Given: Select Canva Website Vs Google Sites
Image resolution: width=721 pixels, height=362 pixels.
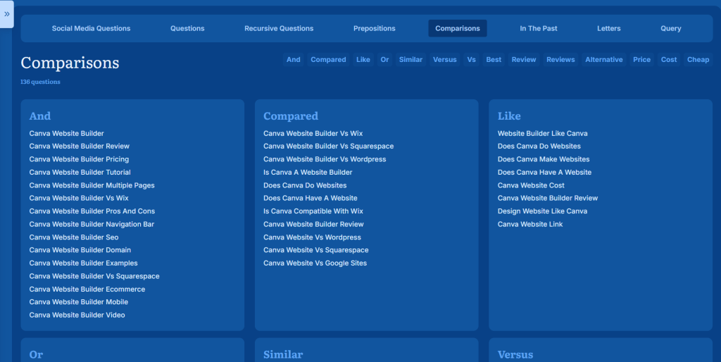Looking at the screenshot, I should pos(315,263).
